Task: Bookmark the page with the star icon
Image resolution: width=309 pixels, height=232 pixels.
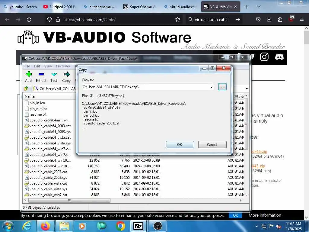Action: click(177, 20)
